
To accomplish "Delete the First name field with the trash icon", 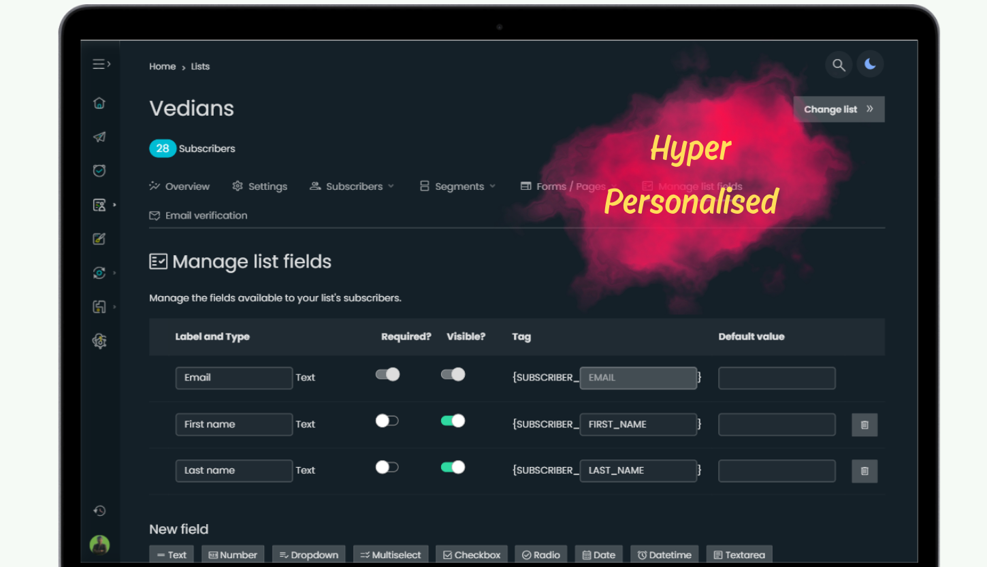I will [x=864, y=425].
